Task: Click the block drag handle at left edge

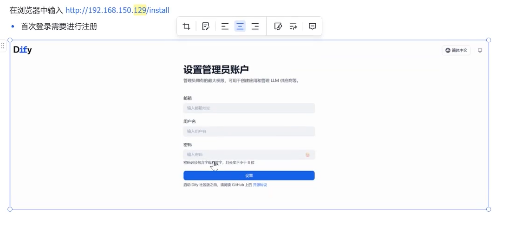Action: click(3, 46)
